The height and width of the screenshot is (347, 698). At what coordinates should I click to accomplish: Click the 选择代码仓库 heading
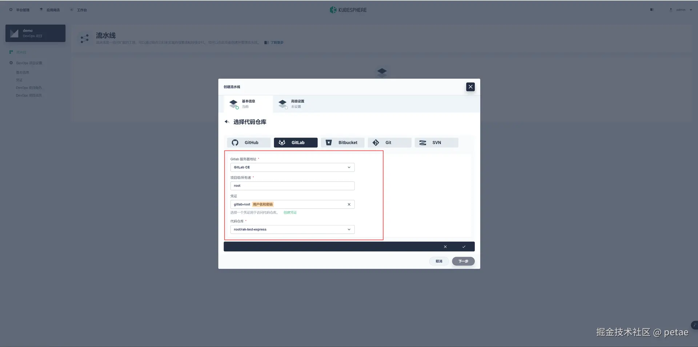tap(250, 122)
